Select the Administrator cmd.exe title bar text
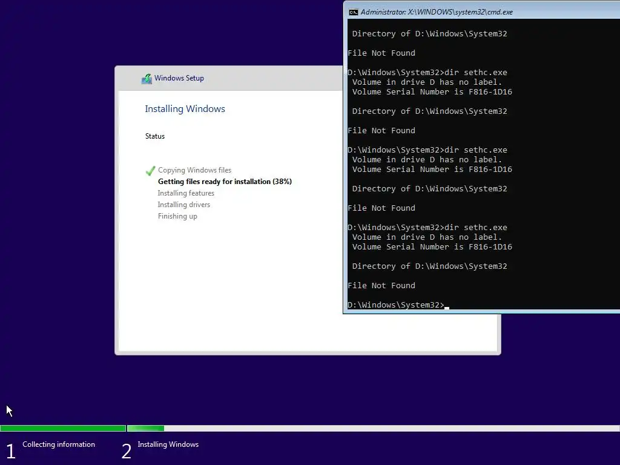Viewport: 620px width, 465px height. 437,12
